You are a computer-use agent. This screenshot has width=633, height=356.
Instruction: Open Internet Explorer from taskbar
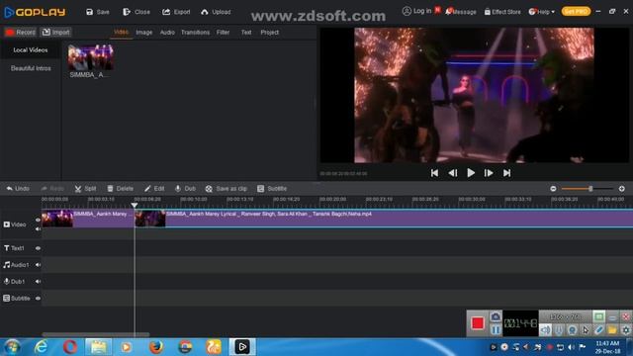point(42,347)
